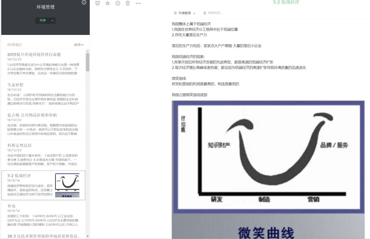Open note info icon in toolbar

point(118,3)
